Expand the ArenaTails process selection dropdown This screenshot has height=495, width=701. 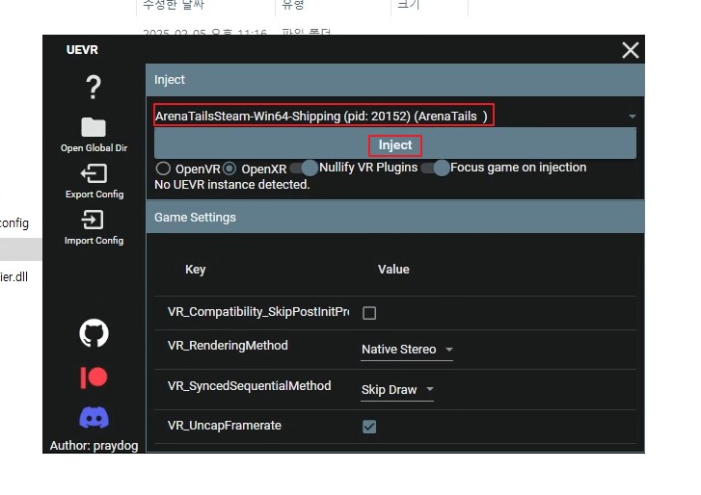632,117
